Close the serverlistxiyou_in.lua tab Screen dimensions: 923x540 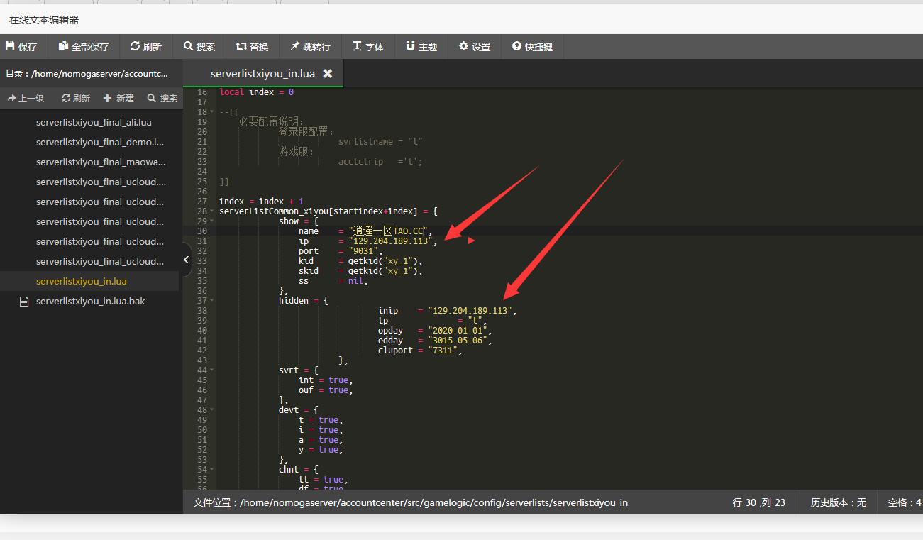(328, 74)
